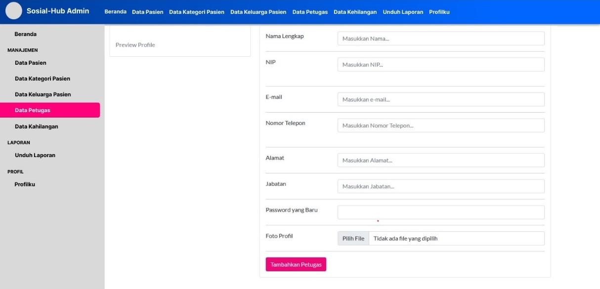Open Profilku from the top navigation
This screenshot has width=600, height=289.
[439, 12]
